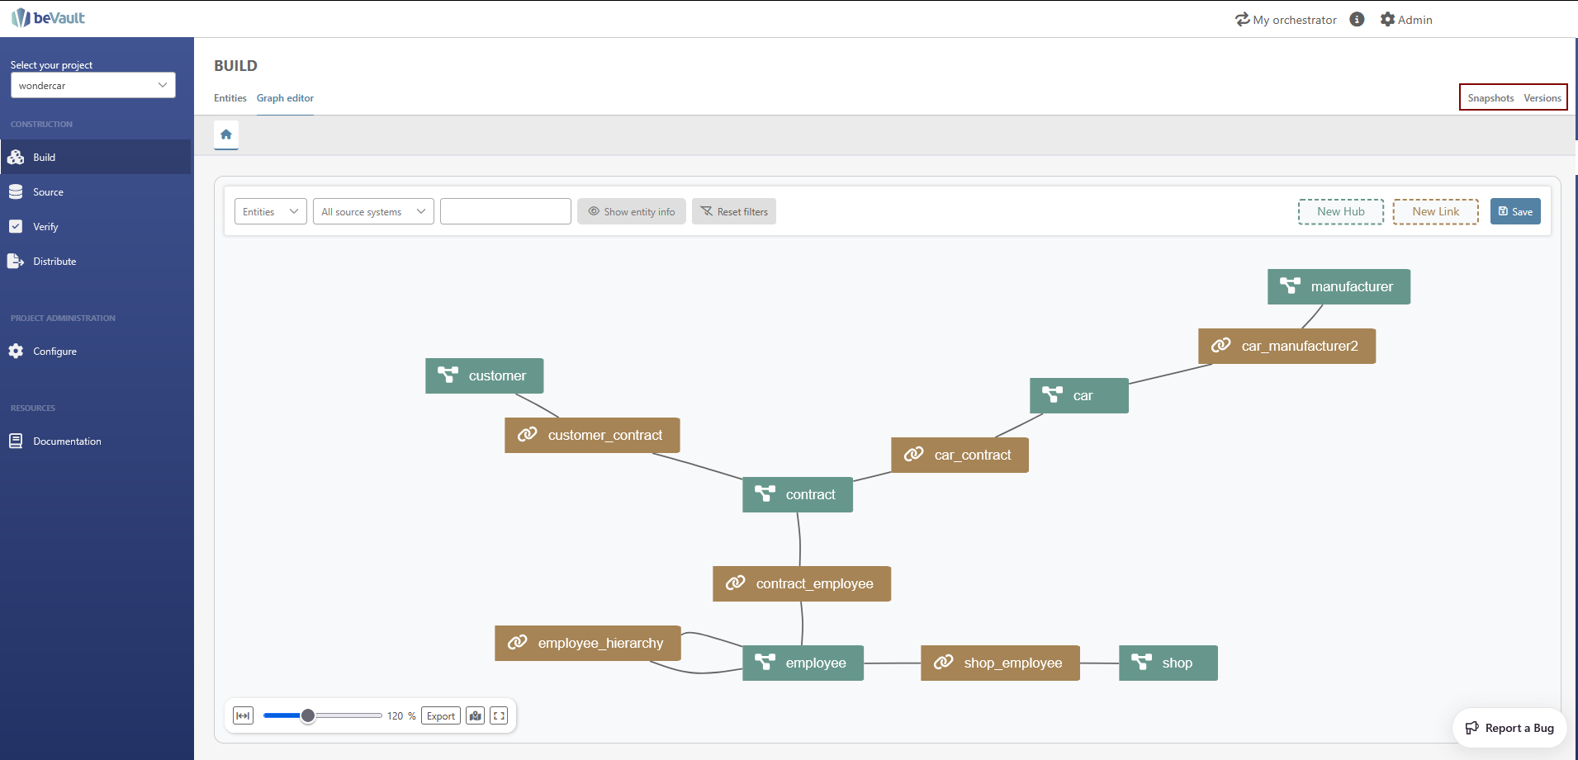This screenshot has width=1578, height=760.
Task: Click the fullscreen icon in zoom bar
Action: pos(499,715)
